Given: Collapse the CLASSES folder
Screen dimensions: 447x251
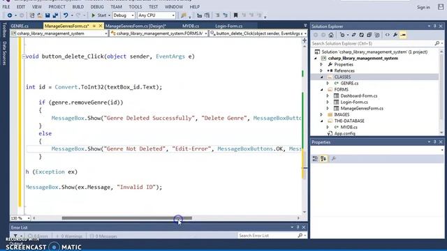Looking at the screenshot, I should tap(321, 77).
